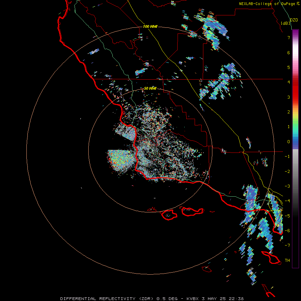This screenshot has height=301, width=301.
Task: Click the 5 value on the scale
Action: point(289,67)
